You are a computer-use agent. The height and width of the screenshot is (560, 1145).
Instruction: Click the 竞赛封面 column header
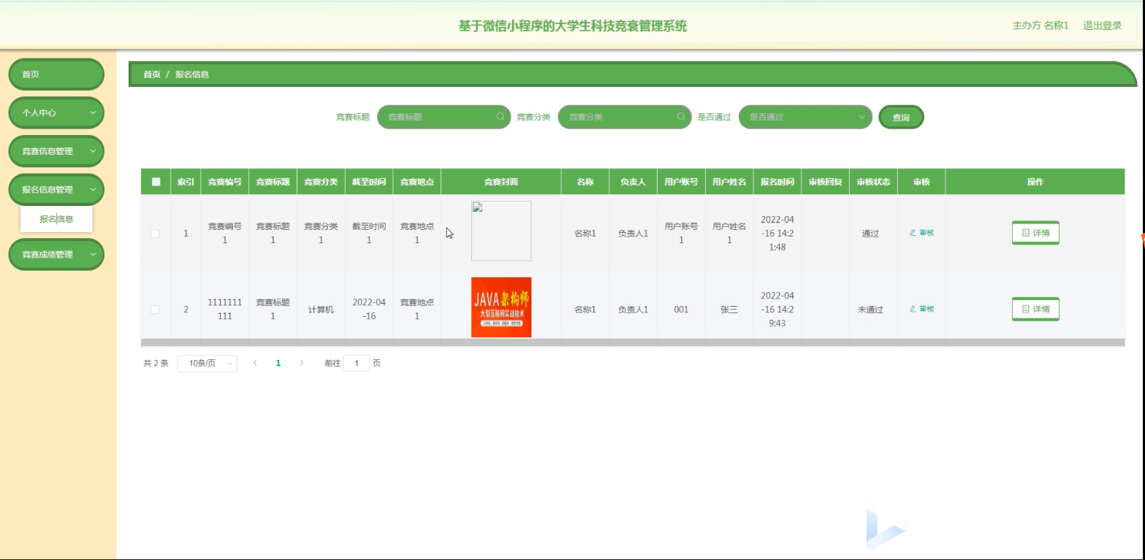[x=501, y=182]
